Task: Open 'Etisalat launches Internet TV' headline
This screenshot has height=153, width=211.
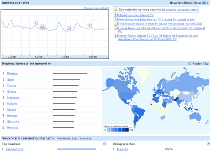Action: click(136, 15)
